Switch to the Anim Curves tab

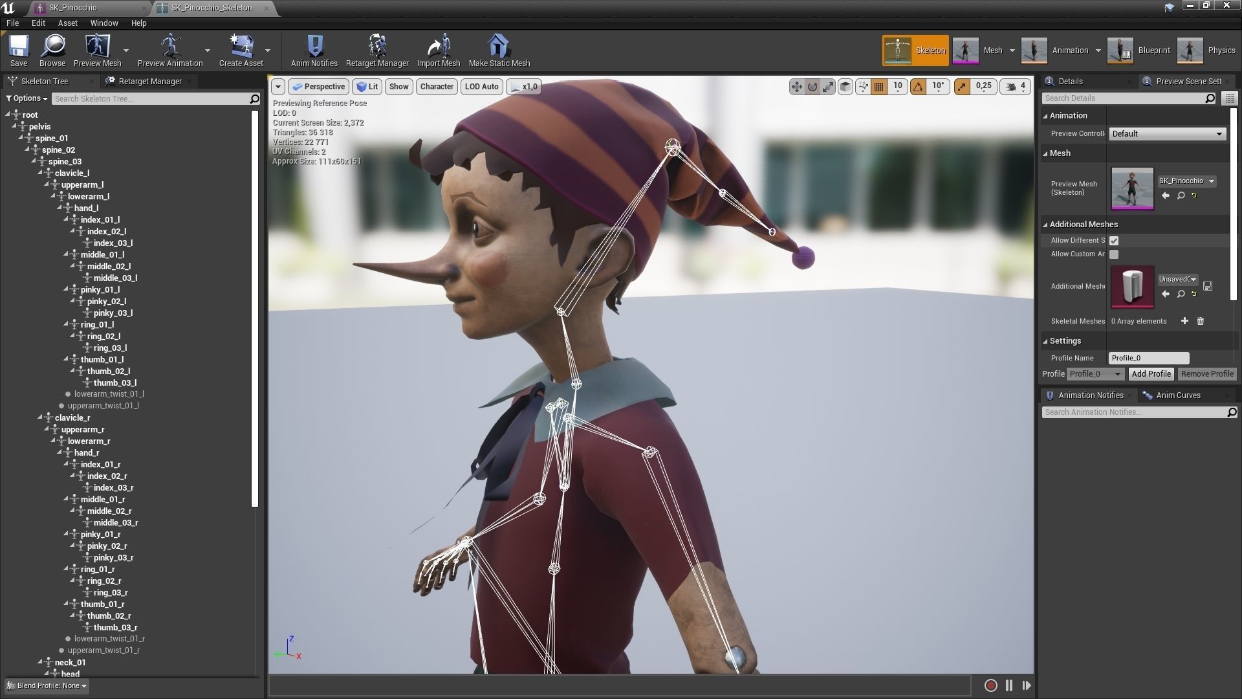click(1178, 395)
